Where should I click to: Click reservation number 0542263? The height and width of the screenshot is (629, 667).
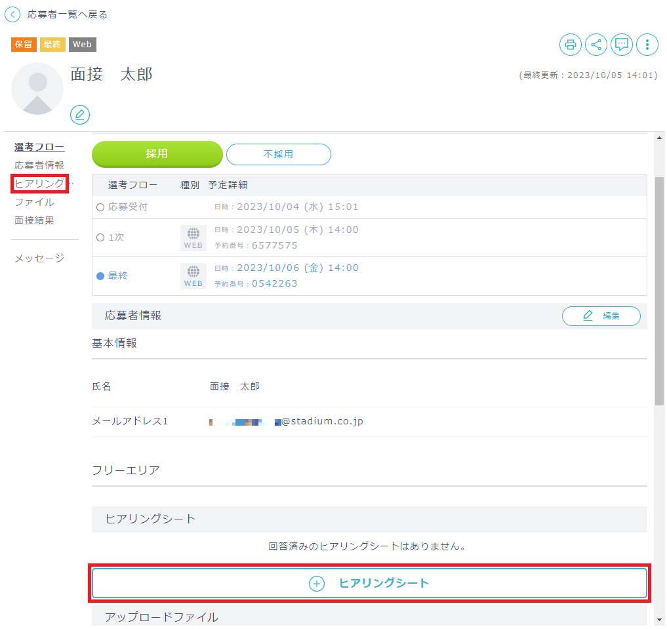click(274, 283)
